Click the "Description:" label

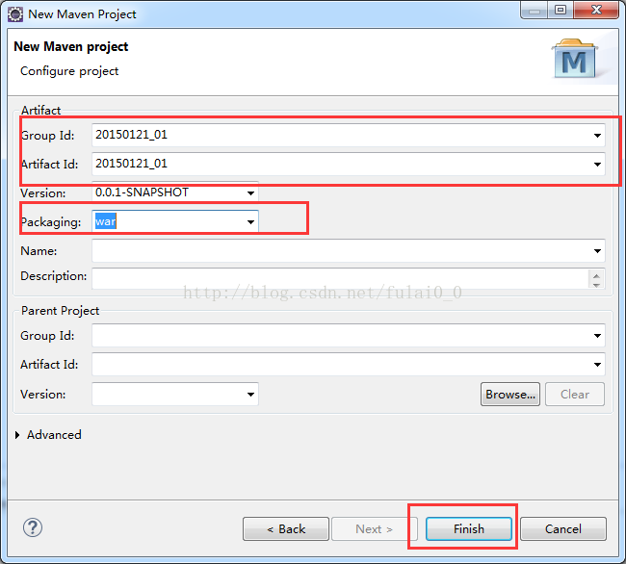coord(54,276)
